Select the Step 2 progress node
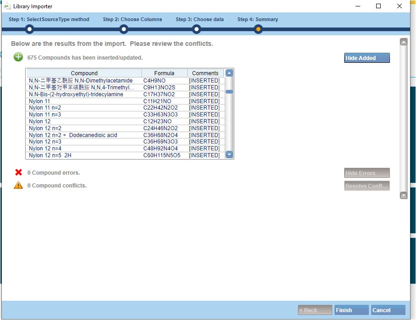 click(x=124, y=29)
